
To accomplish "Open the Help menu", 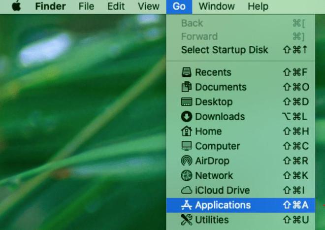I will coord(258,6).
